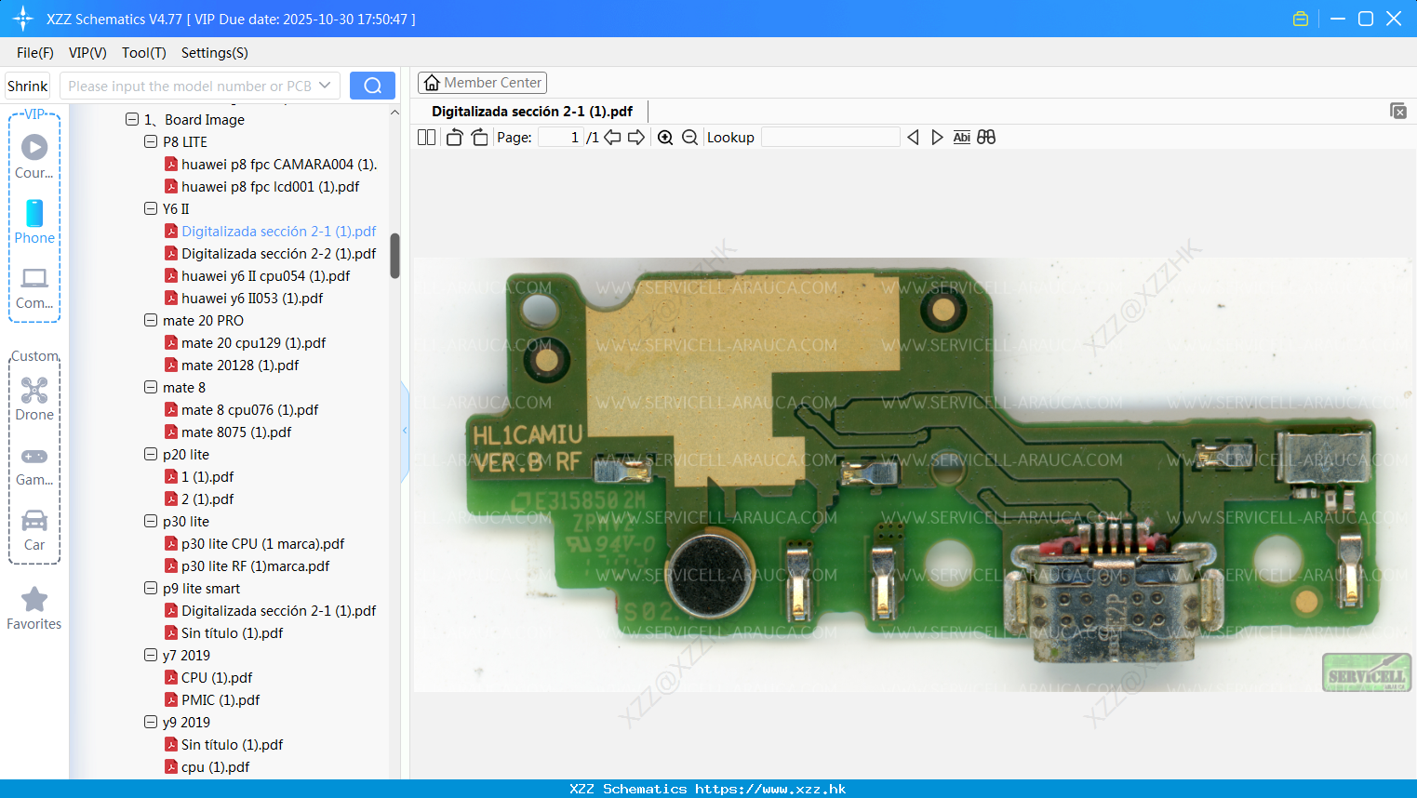The height and width of the screenshot is (798, 1417).
Task: Click the sidebar collapse handle
Action: point(405,431)
